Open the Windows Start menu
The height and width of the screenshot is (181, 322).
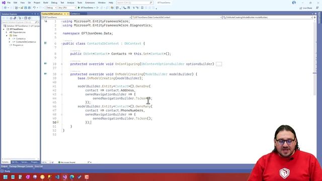6,177
